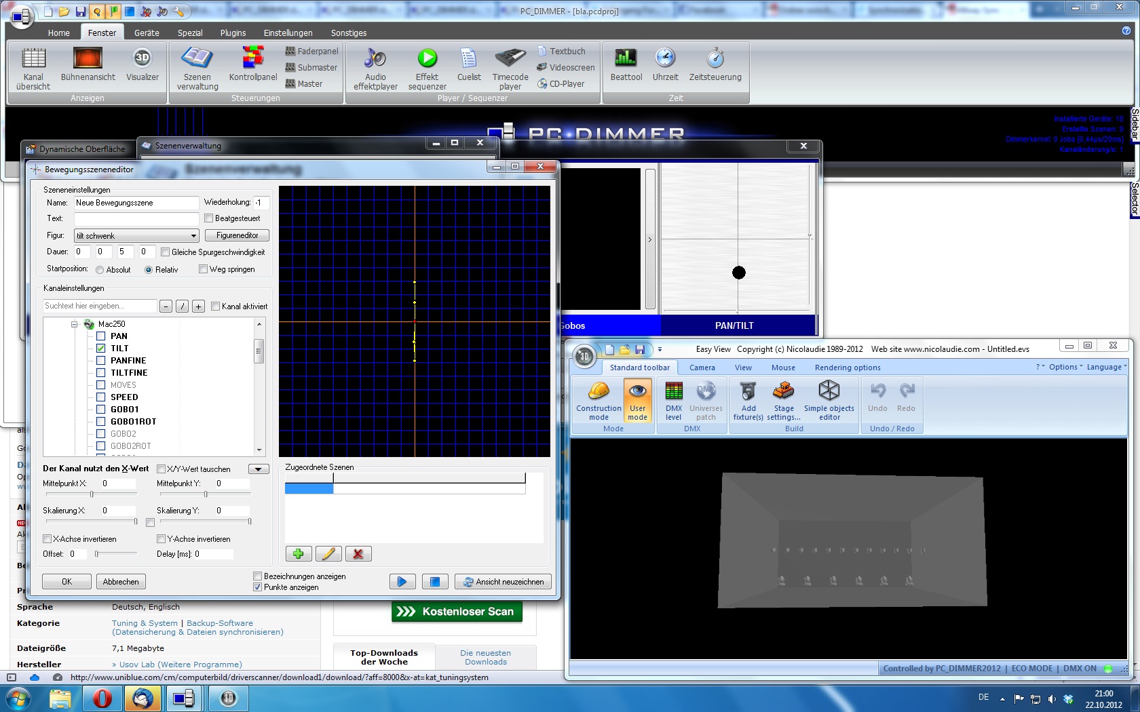Open the Einstellungen ribbon tab

click(288, 33)
